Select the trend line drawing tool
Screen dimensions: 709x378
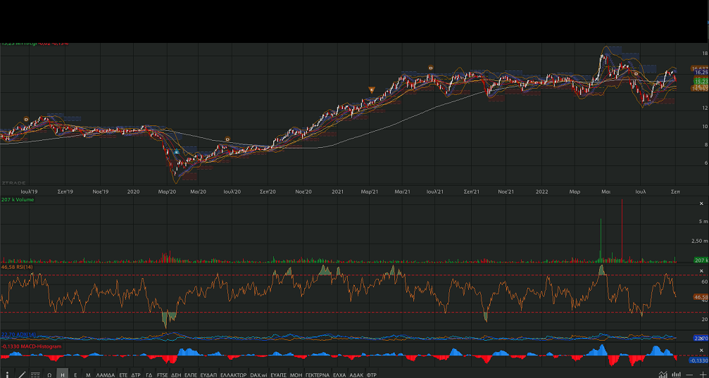click(x=22, y=374)
